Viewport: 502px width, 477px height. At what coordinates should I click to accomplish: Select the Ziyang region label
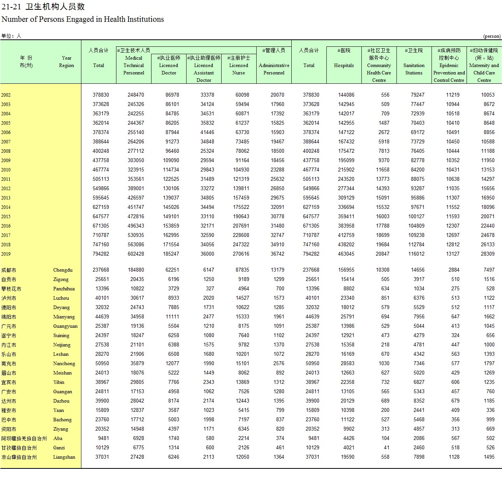(x=61, y=429)
